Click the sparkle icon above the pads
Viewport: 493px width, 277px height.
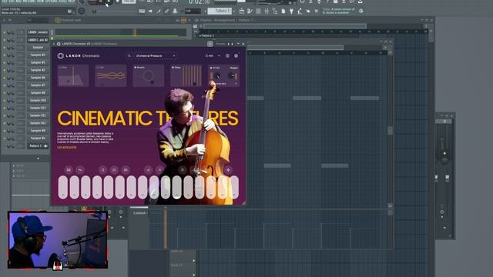click(x=228, y=170)
